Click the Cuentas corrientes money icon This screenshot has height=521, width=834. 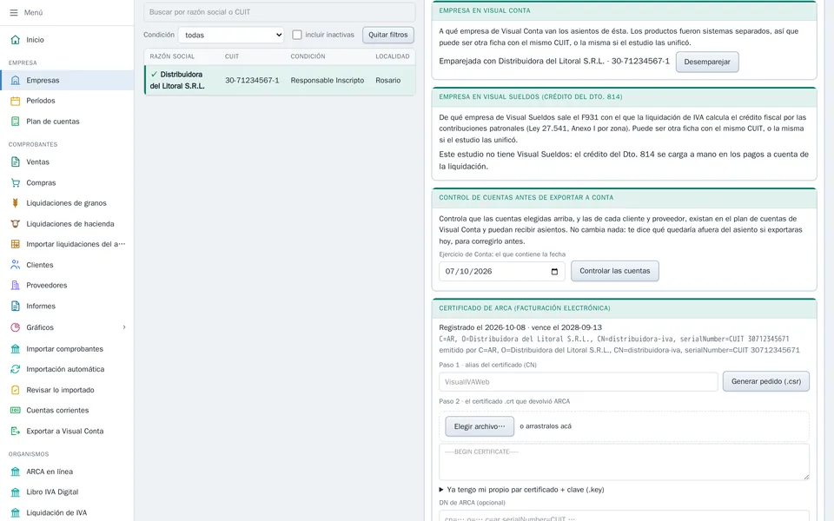tap(16, 411)
